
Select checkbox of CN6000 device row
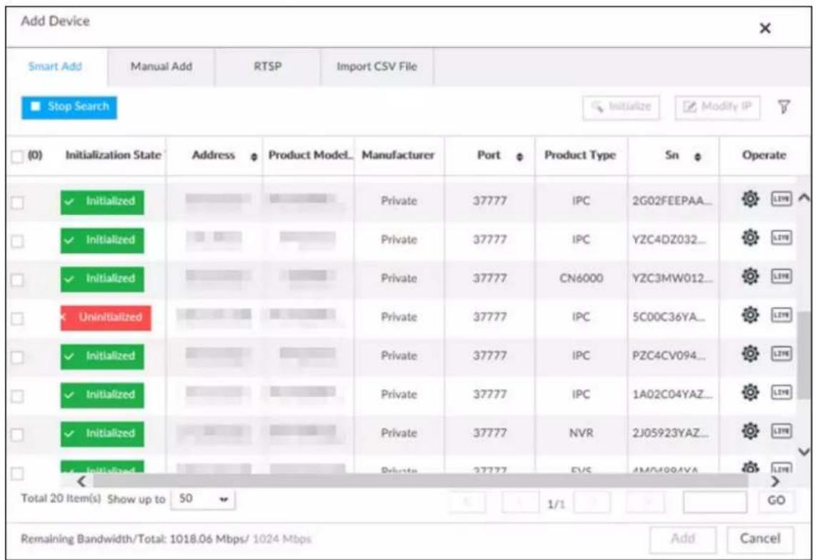17,280
